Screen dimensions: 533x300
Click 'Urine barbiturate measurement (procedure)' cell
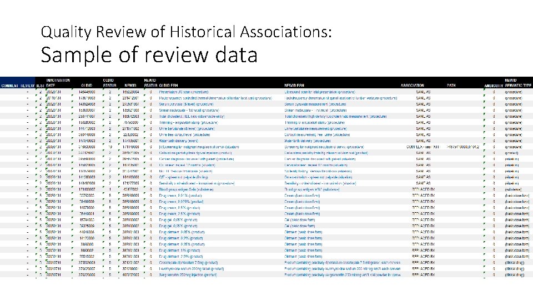[315, 128]
